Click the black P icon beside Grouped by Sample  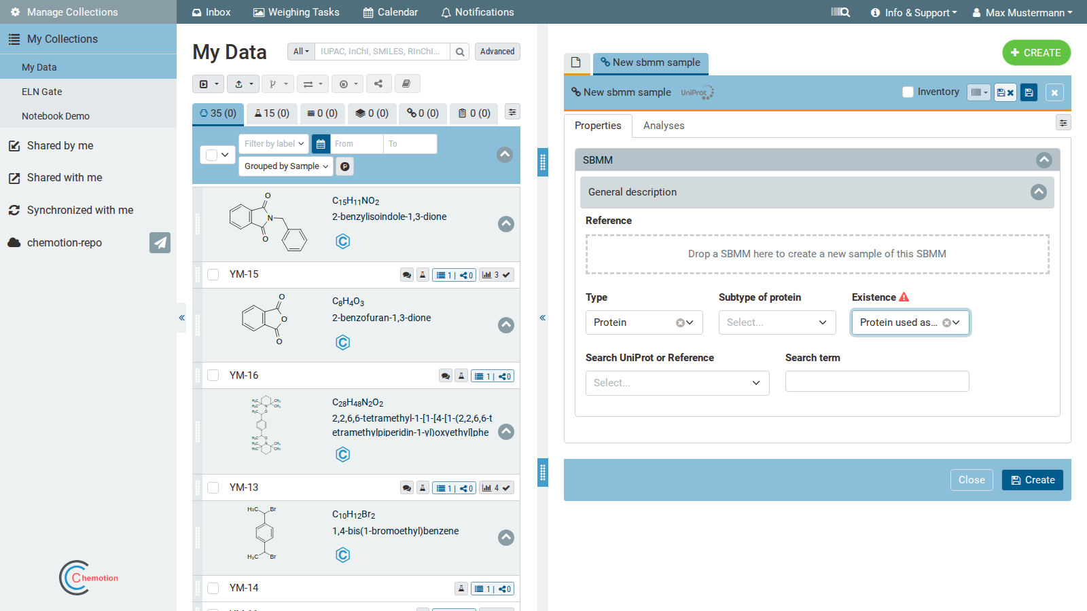[x=345, y=166]
